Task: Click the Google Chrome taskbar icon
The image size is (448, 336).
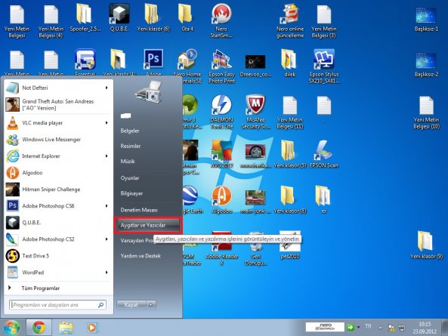Action: click(39, 328)
